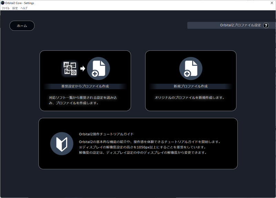
Task: Click the new profile document-plus icon
Action: (191, 68)
